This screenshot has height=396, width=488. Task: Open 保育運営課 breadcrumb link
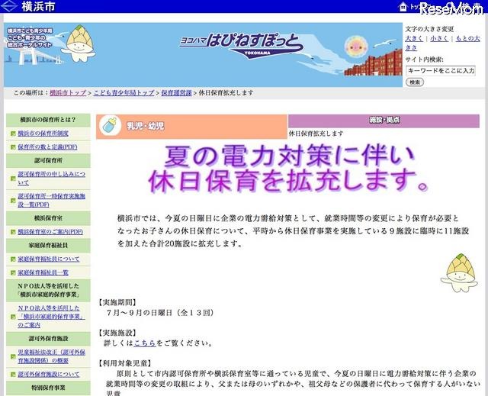(175, 92)
